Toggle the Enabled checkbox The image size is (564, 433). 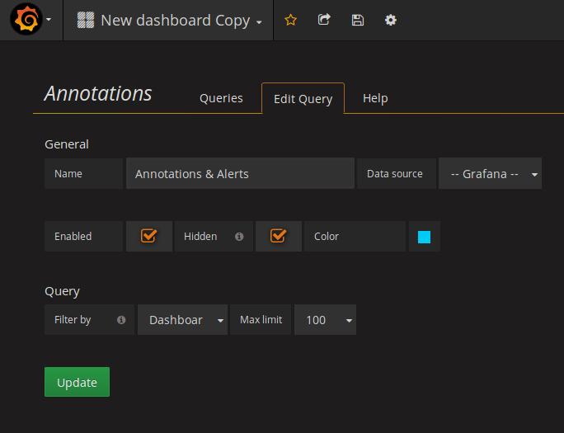148,236
